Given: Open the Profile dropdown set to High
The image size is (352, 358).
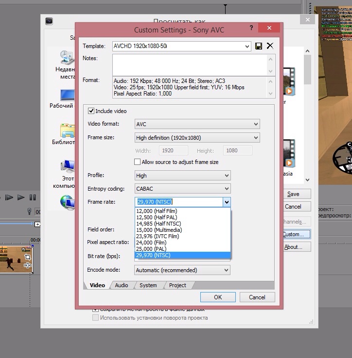Looking at the screenshot, I should (x=182, y=176).
